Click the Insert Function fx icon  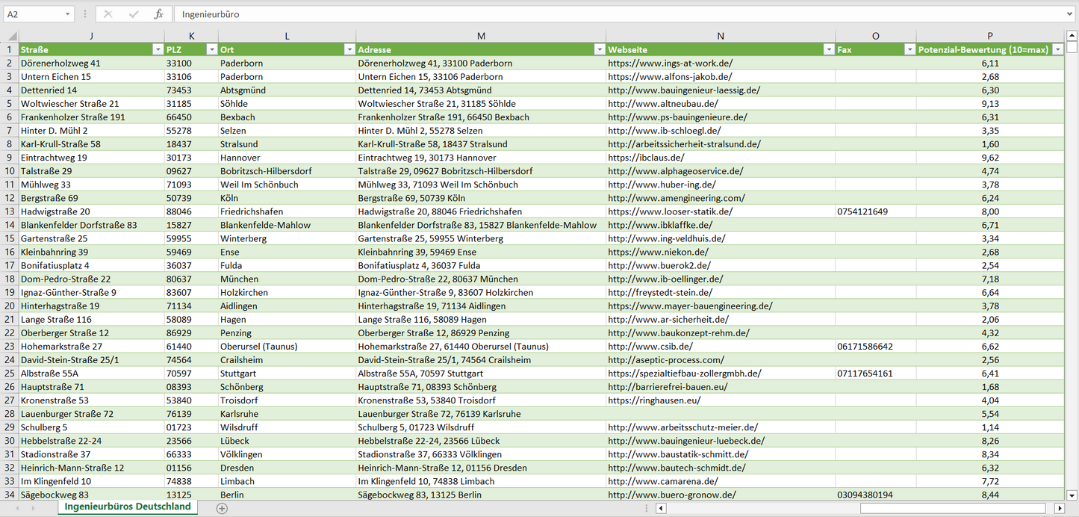pyautogui.click(x=158, y=14)
